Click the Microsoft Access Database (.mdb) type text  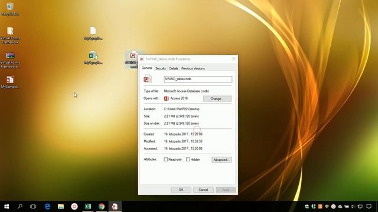187,91
